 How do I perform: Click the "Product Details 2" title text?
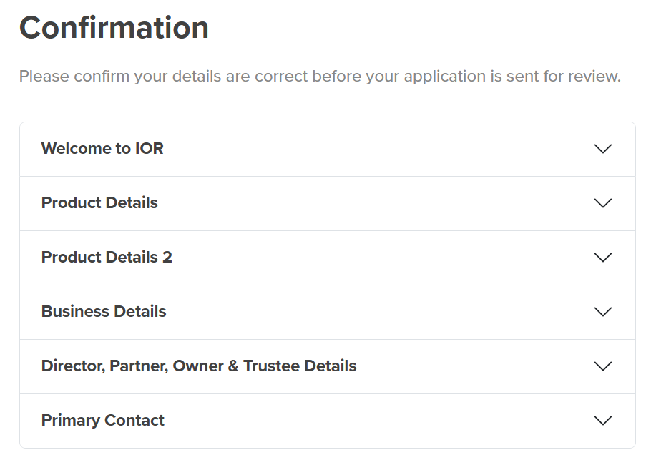[107, 258]
